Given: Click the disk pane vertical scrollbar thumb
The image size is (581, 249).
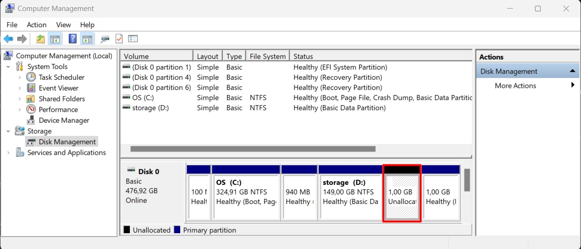Looking at the screenshot, I should [466, 180].
